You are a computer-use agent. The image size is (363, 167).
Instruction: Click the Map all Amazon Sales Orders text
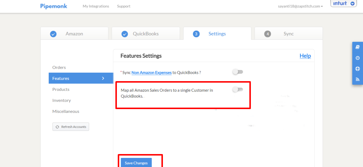[167, 93]
